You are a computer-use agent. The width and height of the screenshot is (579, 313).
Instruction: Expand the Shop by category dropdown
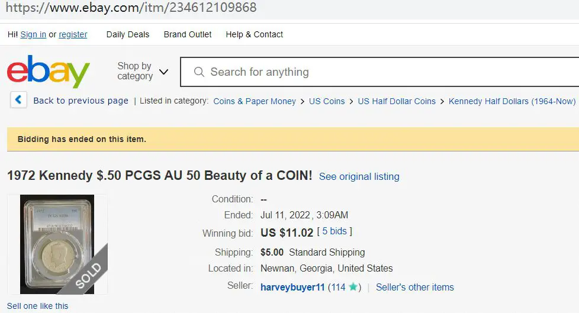tap(143, 71)
